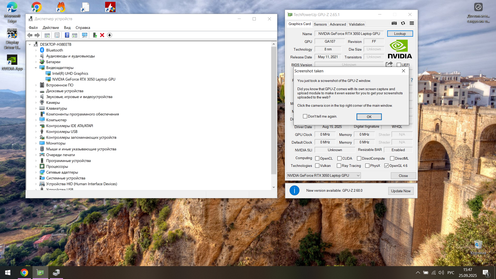Open the GPU-Z hamburger menu icon

tap(412, 23)
